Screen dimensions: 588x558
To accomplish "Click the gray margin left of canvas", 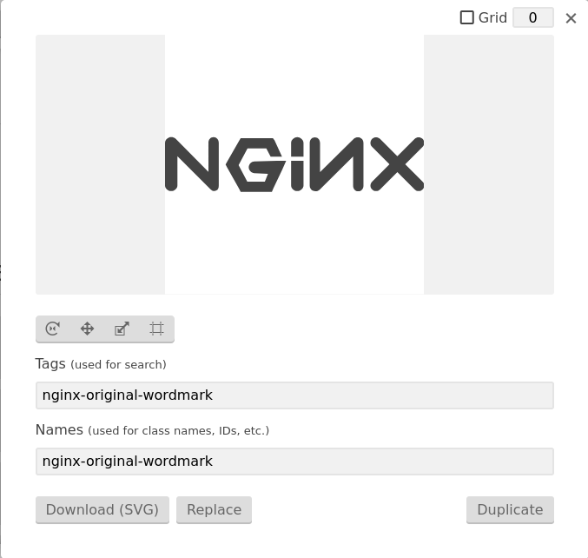I will point(100,164).
